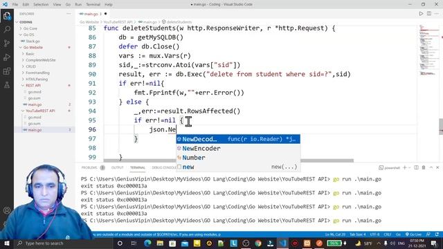Open the Search view in activity bar

pyautogui.click(x=7, y=29)
